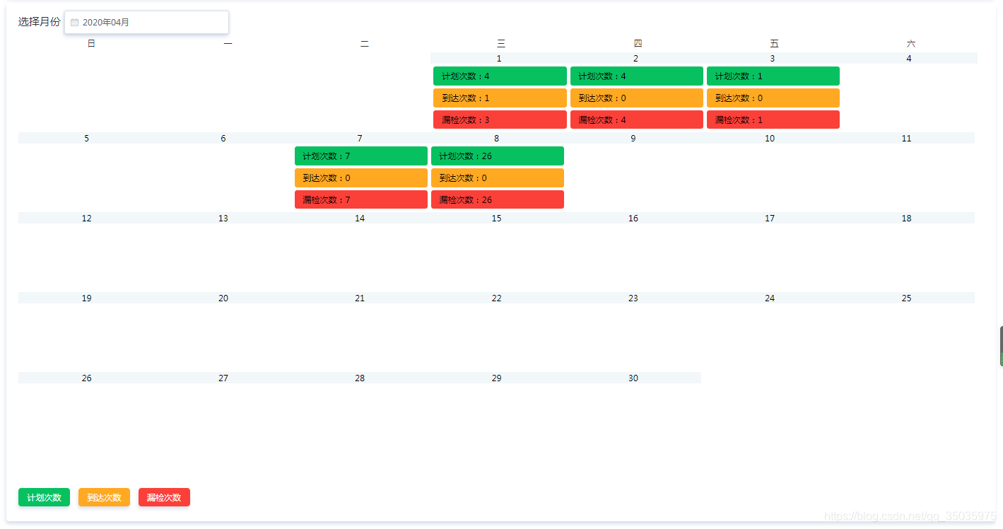Image resolution: width=1003 pixels, height=529 pixels.
Task: Click the 四 weekday column header
Action: point(638,44)
